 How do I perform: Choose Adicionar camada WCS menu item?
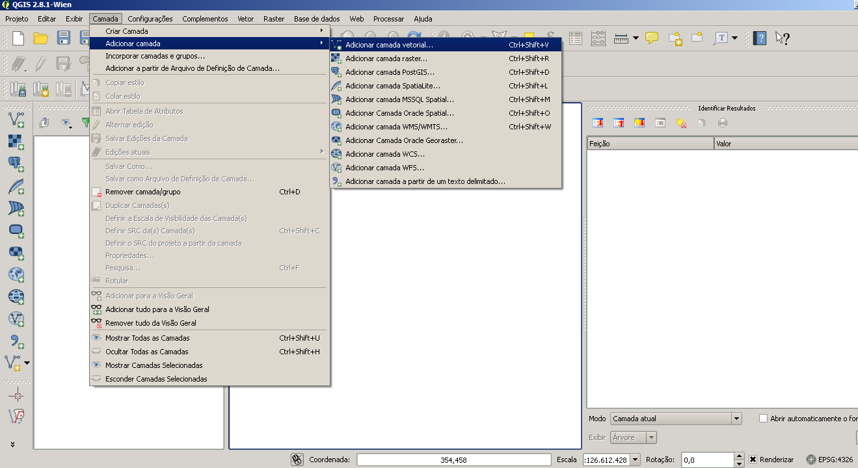coord(446,154)
